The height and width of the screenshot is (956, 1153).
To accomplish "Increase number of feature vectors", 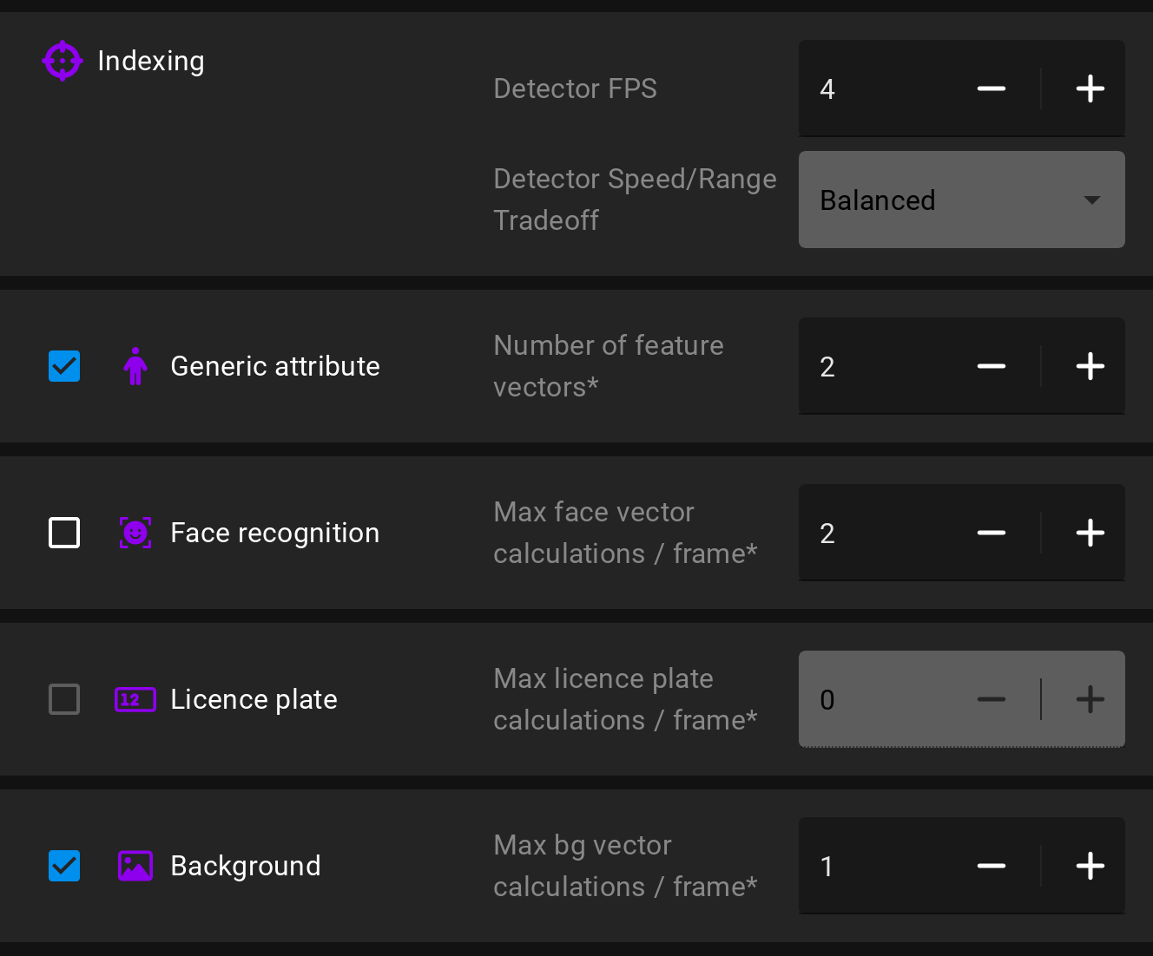I will [1090, 366].
